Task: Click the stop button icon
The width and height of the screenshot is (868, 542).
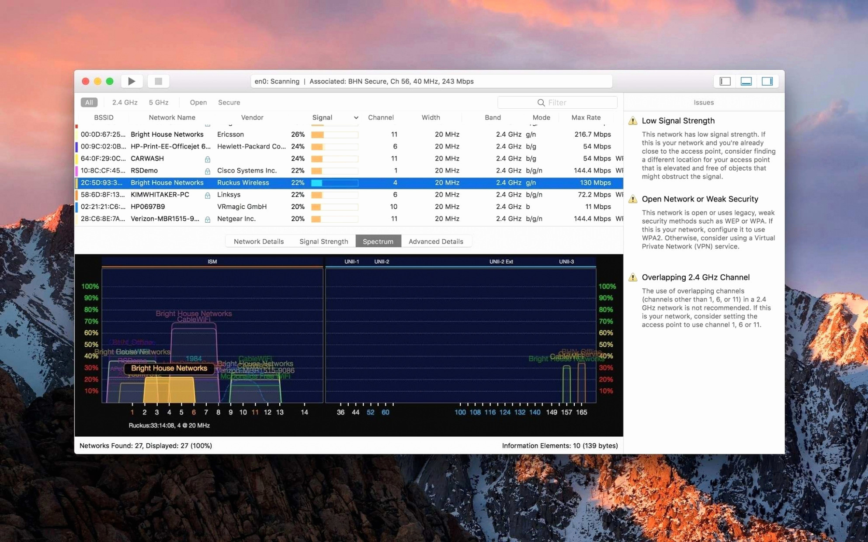Action: click(159, 81)
